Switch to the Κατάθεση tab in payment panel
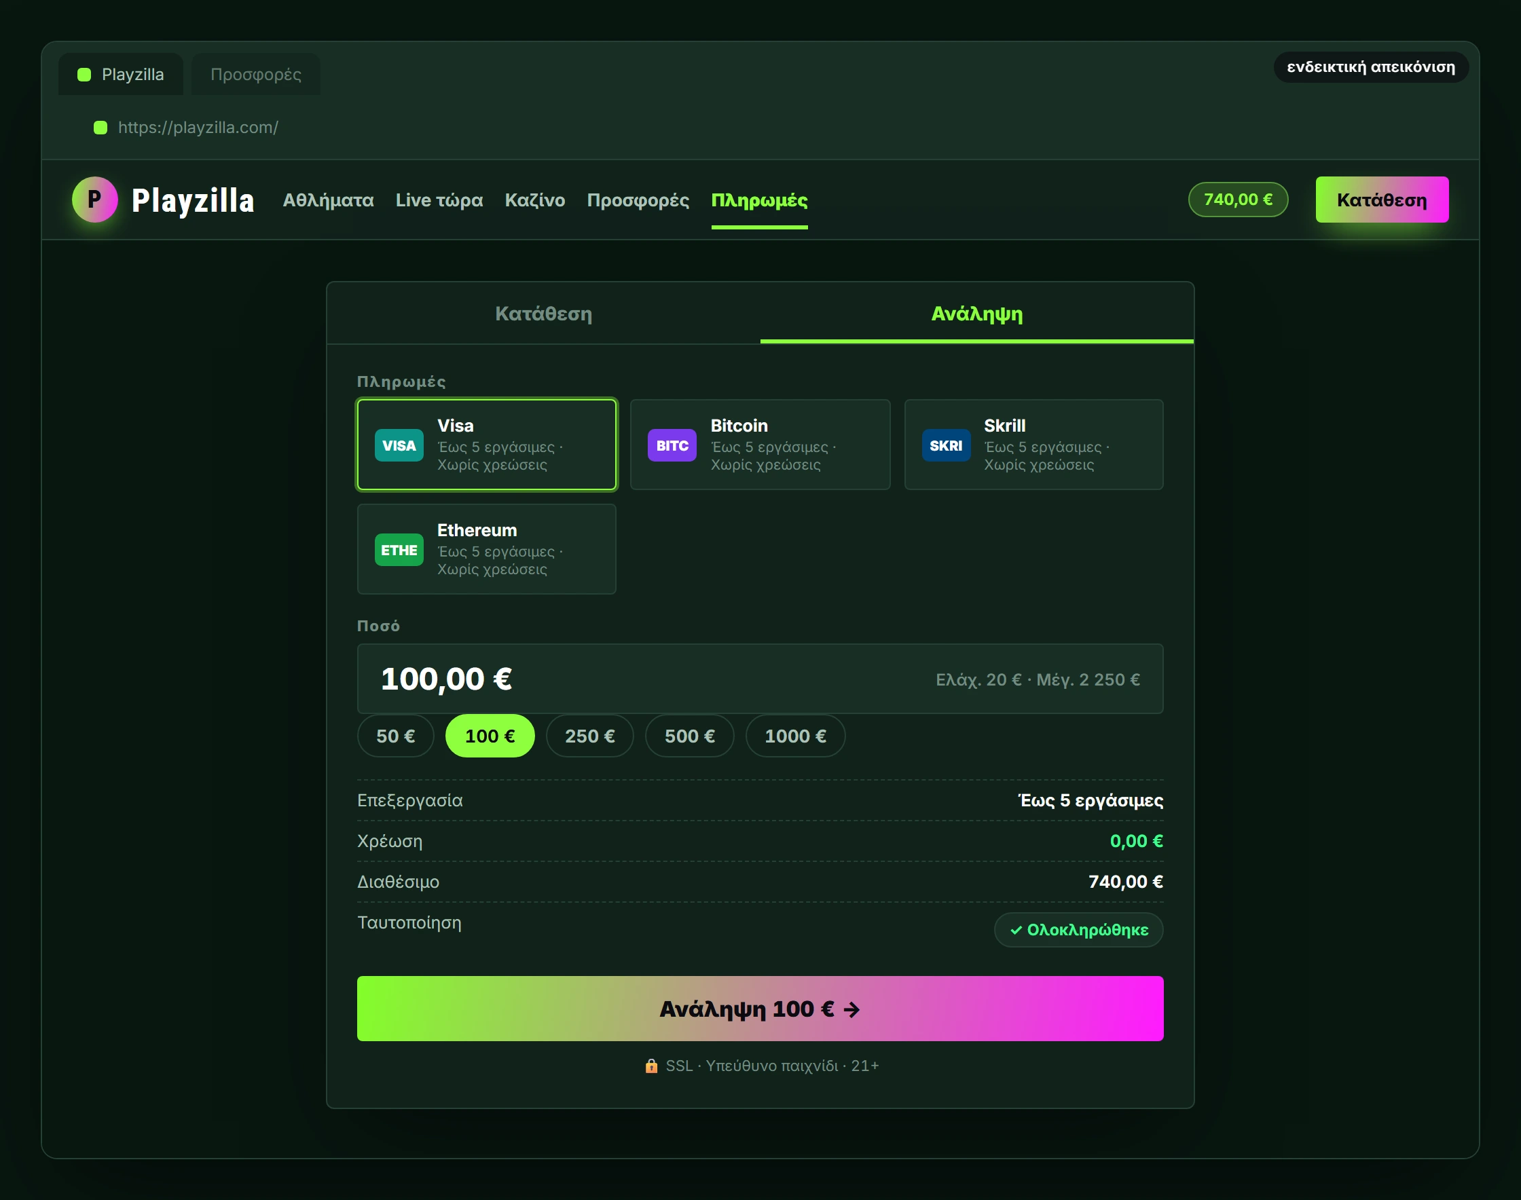Image resolution: width=1521 pixels, height=1200 pixels. 543,314
